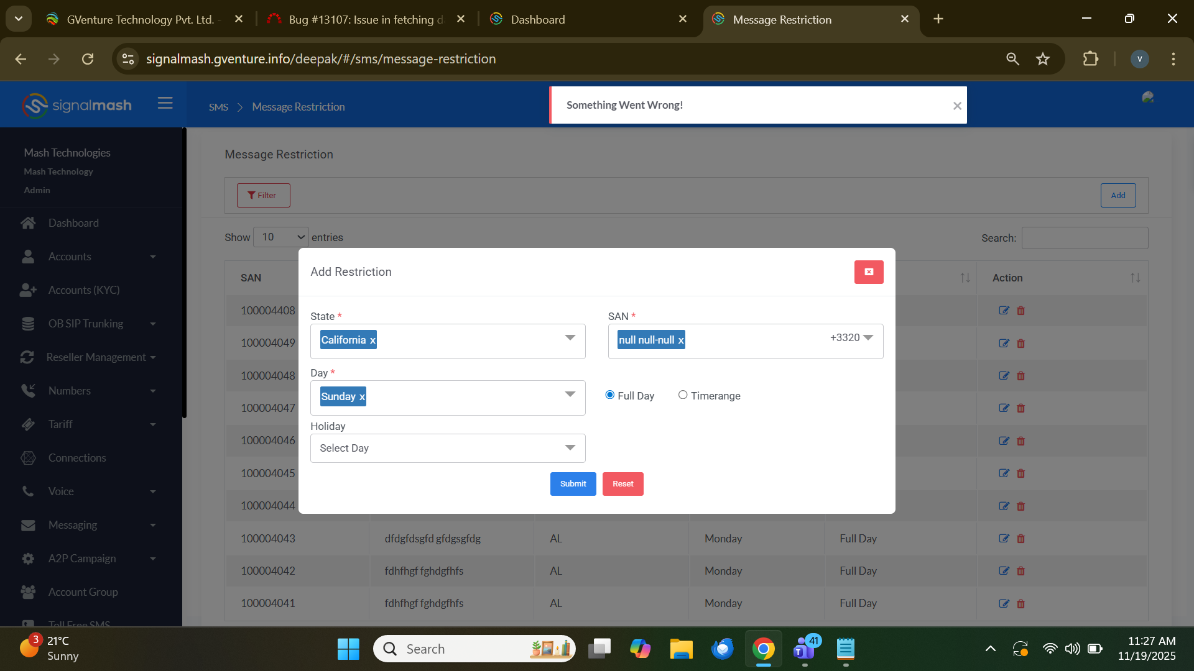Dismiss the Something Went Wrong notification
The width and height of the screenshot is (1194, 671).
click(957, 106)
